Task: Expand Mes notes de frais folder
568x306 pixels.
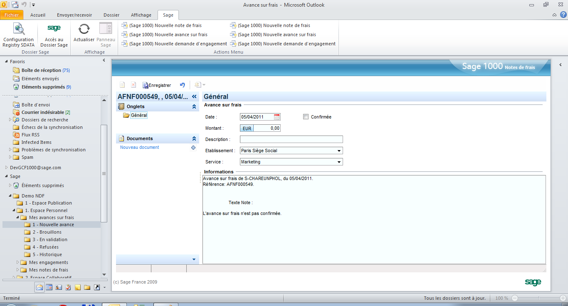Action: (x=18, y=270)
